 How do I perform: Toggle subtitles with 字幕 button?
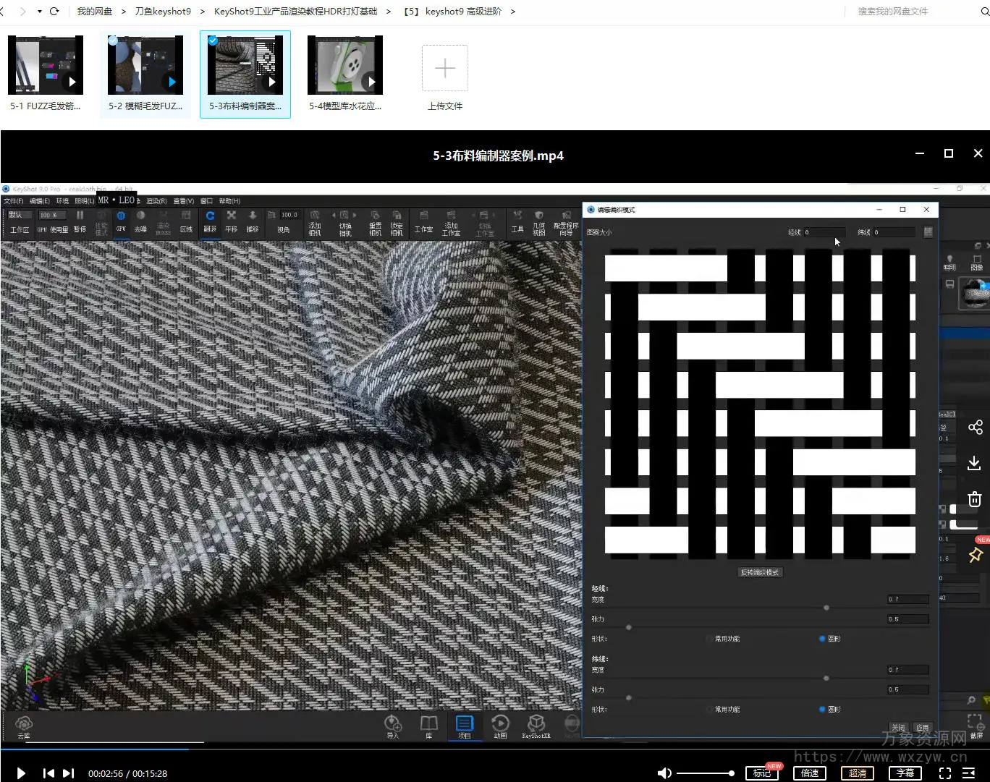tap(905, 773)
